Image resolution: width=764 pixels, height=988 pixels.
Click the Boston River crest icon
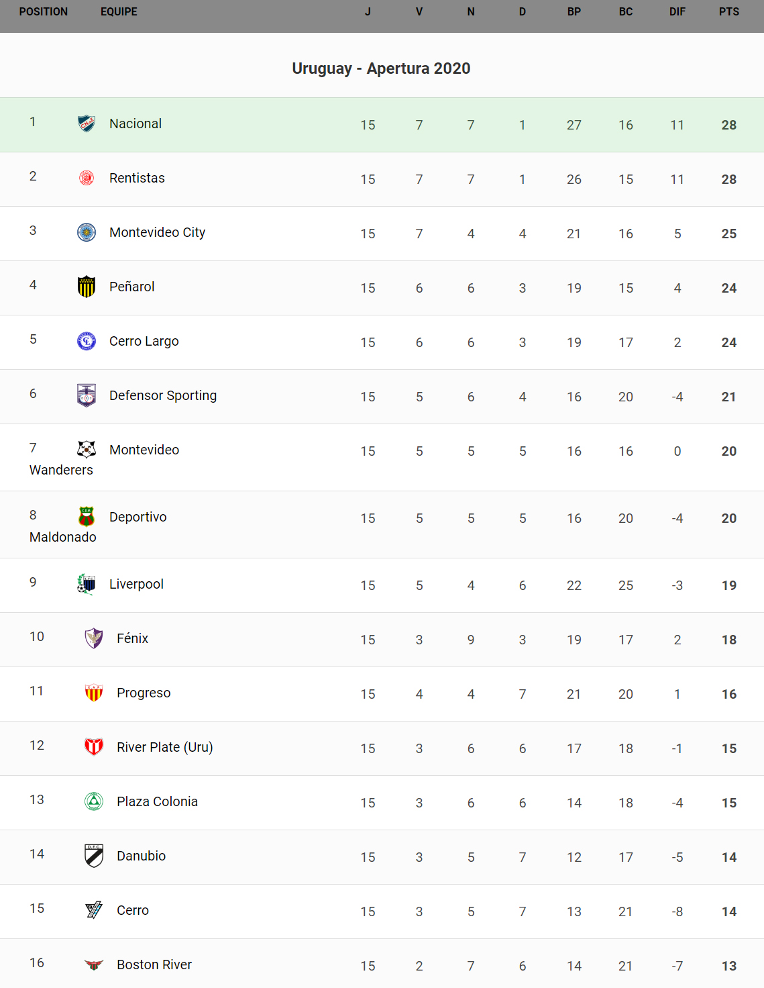point(94,965)
